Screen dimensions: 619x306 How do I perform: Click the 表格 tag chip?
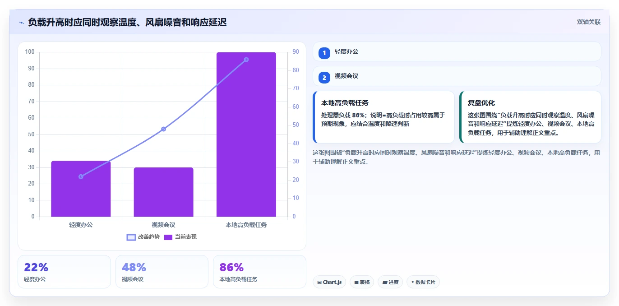tap(362, 282)
